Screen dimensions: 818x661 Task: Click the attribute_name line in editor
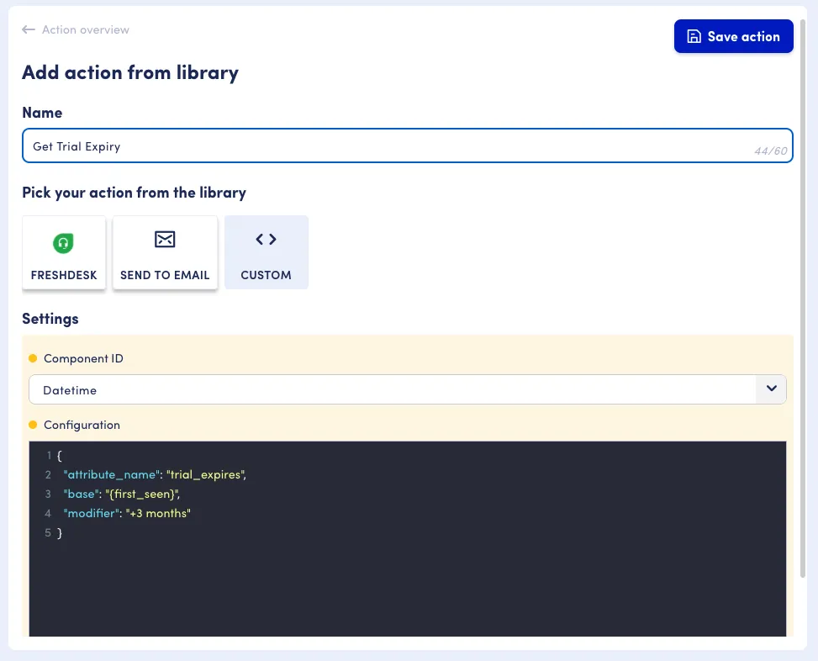coord(155,474)
